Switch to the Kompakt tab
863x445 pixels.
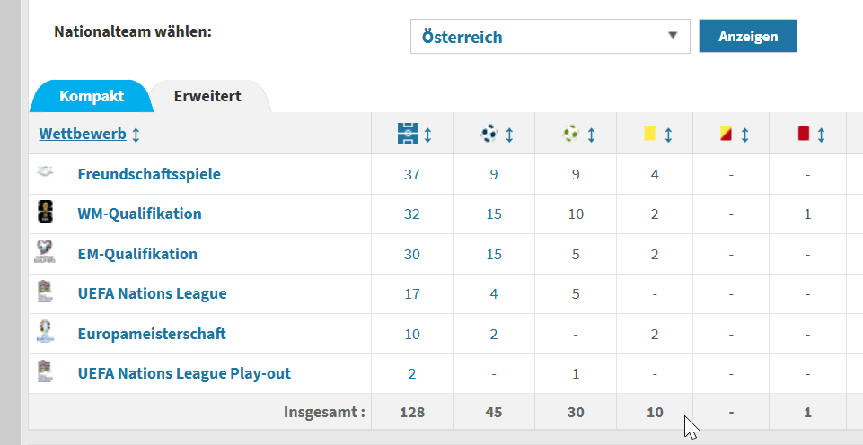click(x=92, y=96)
